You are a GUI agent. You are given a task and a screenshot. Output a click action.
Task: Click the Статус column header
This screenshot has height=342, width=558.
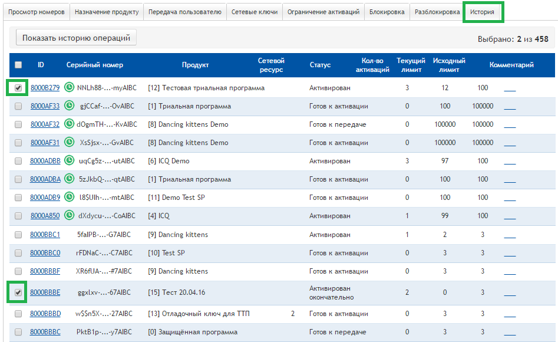pos(320,65)
